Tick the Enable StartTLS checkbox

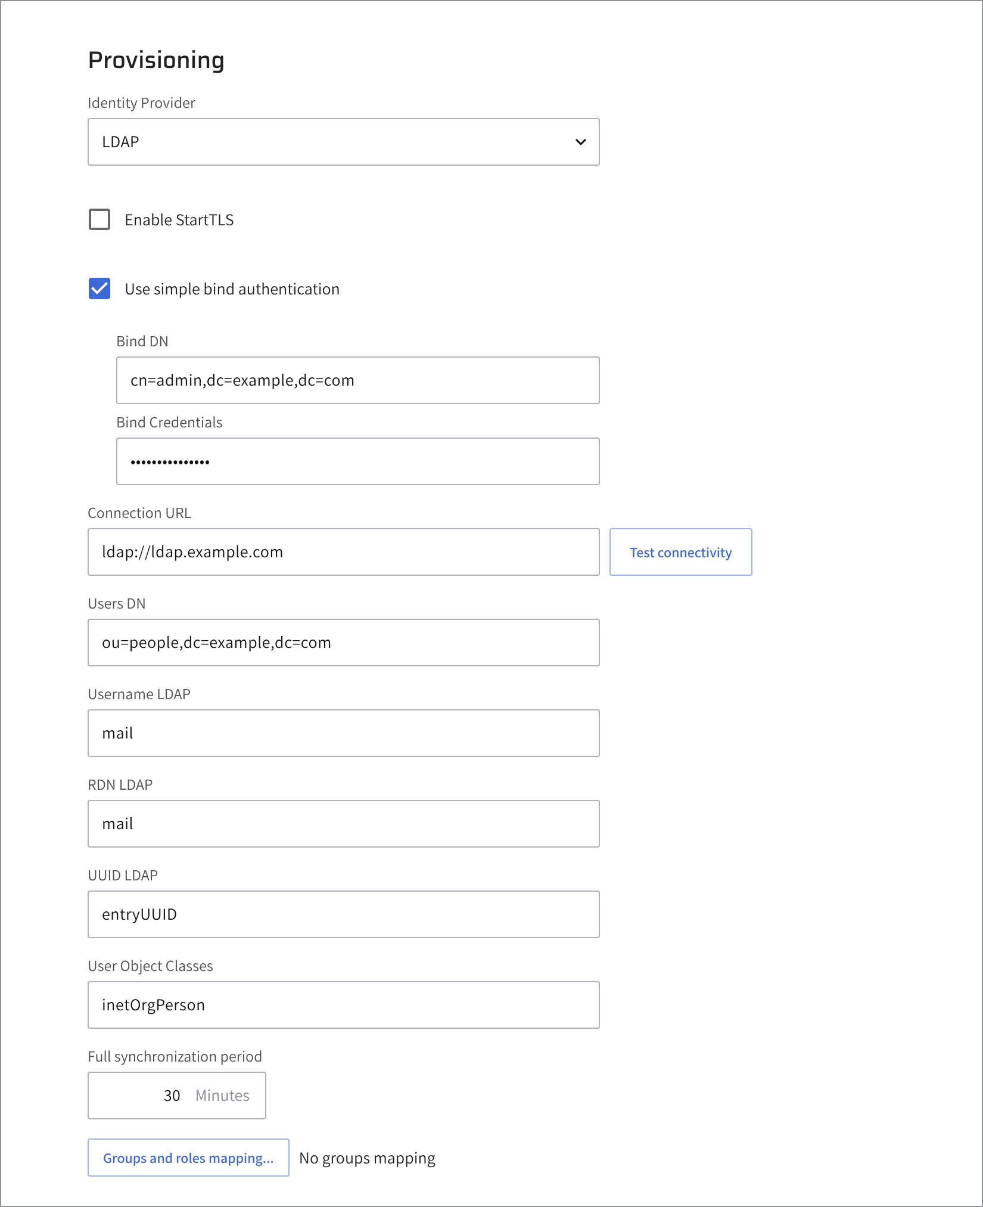coord(99,219)
